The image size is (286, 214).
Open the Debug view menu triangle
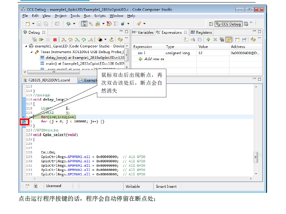click(x=127, y=38)
